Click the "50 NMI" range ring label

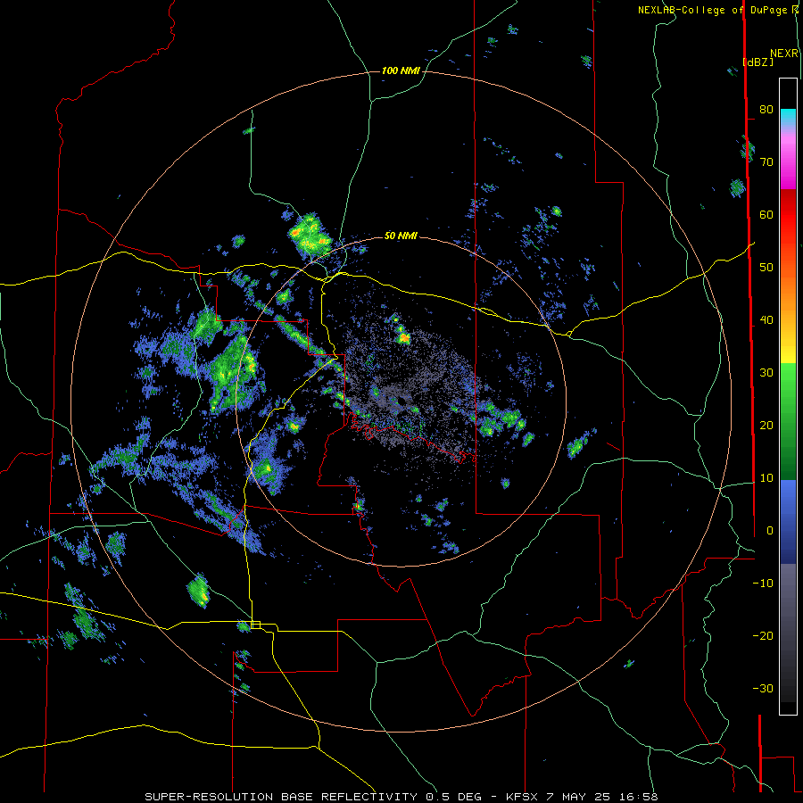pos(401,236)
